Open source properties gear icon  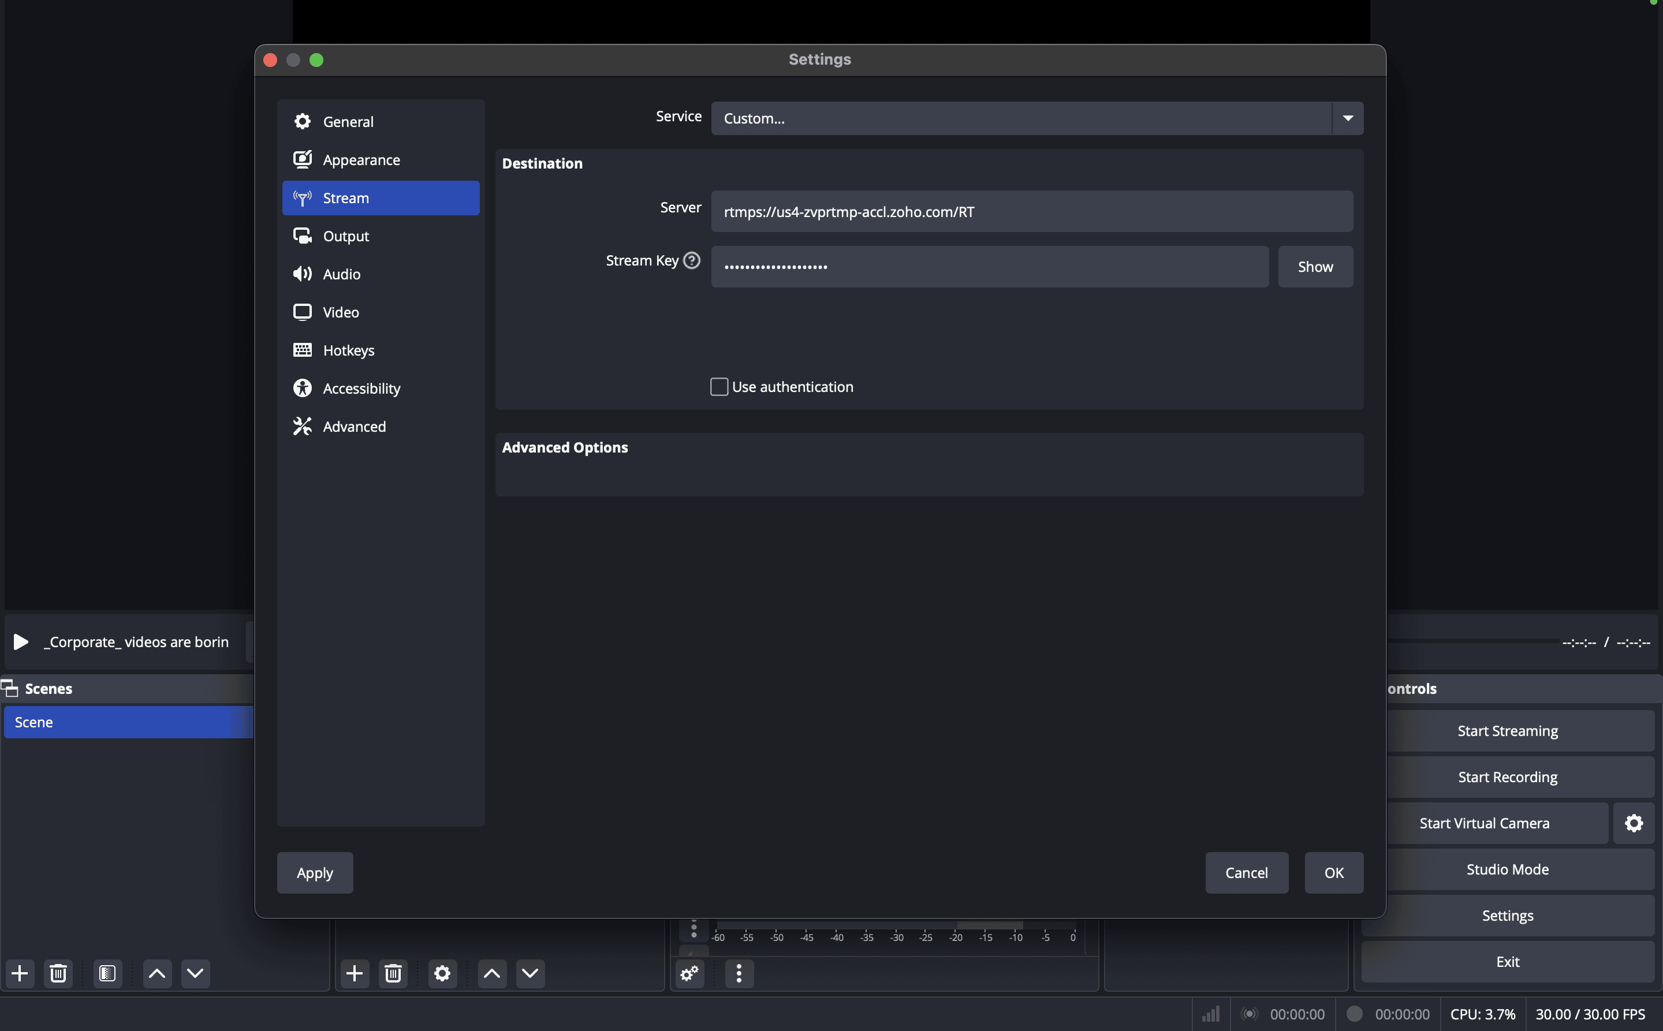[x=442, y=973]
